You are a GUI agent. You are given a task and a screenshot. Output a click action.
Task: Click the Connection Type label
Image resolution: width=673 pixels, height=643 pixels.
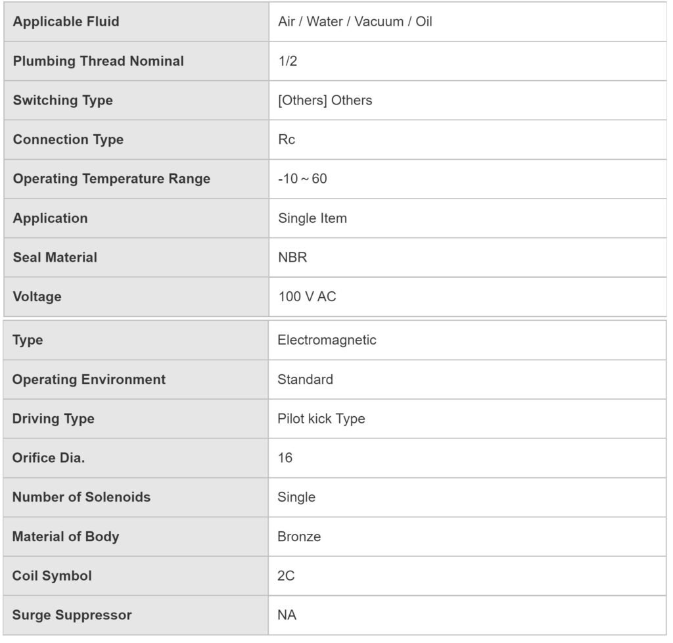tap(68, 139)
